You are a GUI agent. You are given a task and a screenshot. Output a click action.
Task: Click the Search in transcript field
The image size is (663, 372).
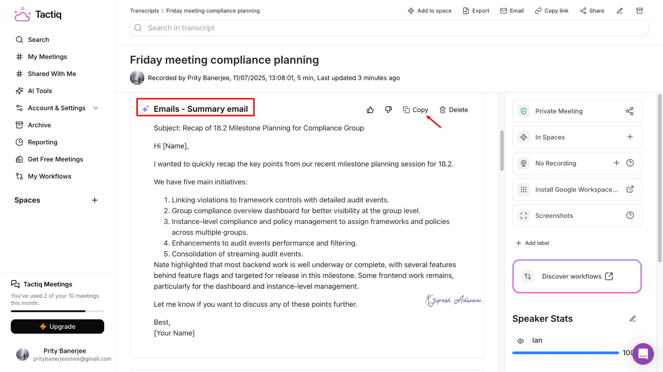point(389,28)
